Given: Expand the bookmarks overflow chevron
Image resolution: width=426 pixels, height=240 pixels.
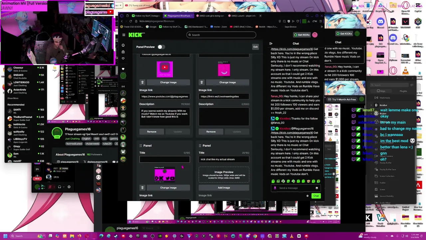Looking at the screenshot, I should (321, 27).
